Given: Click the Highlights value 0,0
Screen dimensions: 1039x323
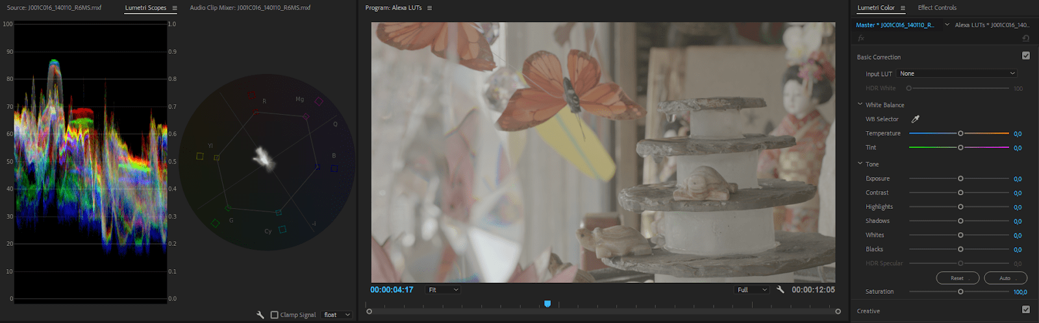Looking at the screenshot, I should pyautogui.click(x=1018, y=208).
